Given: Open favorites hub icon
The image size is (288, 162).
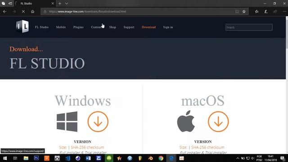Looking at the screenshot, I should 257,12.
